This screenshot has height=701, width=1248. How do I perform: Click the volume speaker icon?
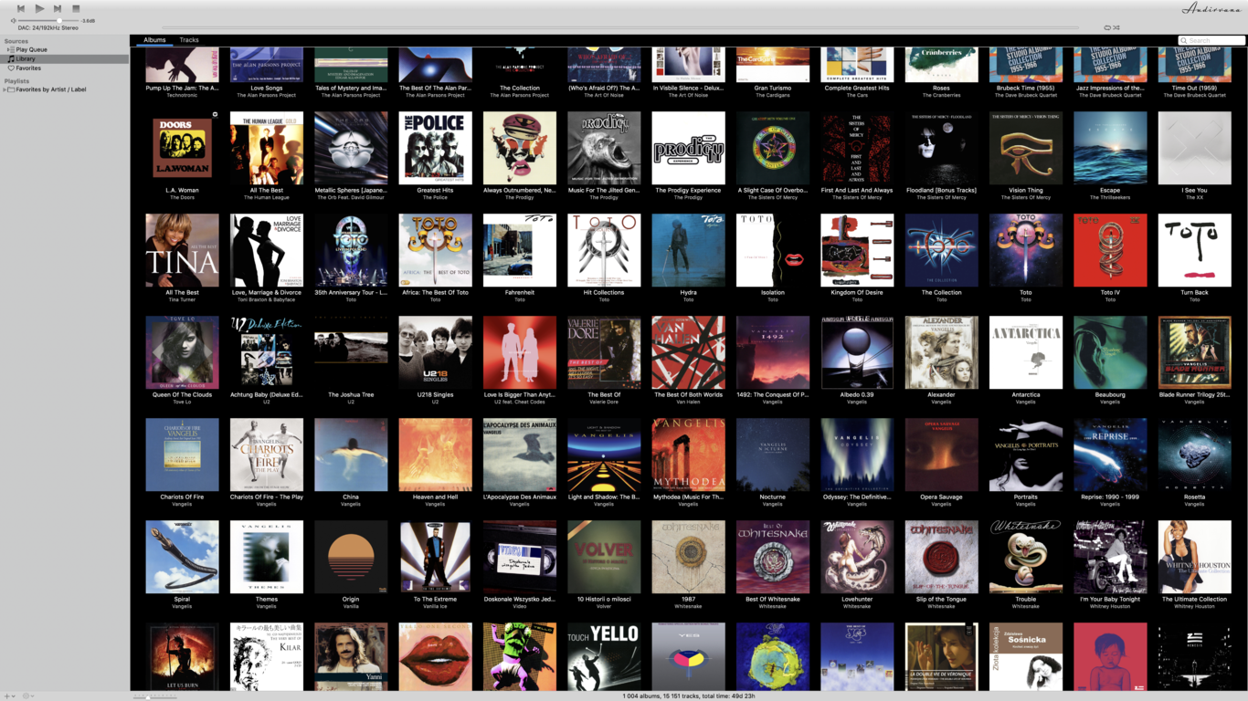point(13,20)
